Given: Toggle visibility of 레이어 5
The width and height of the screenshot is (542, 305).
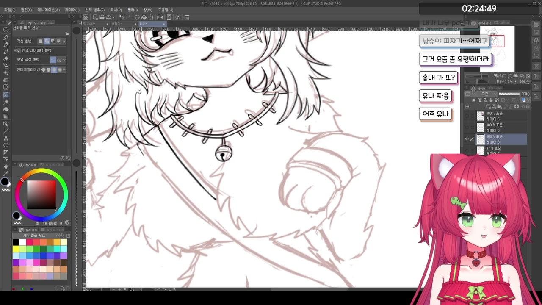Looking at the screenshot, I should (467, 116).
